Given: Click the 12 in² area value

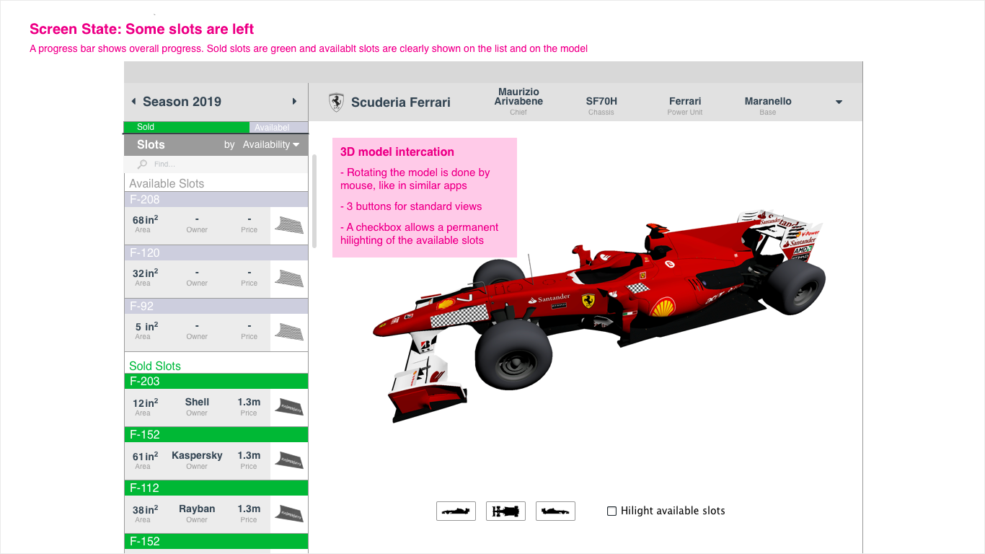Looking at the screenshot, I should tap(146, 403).
